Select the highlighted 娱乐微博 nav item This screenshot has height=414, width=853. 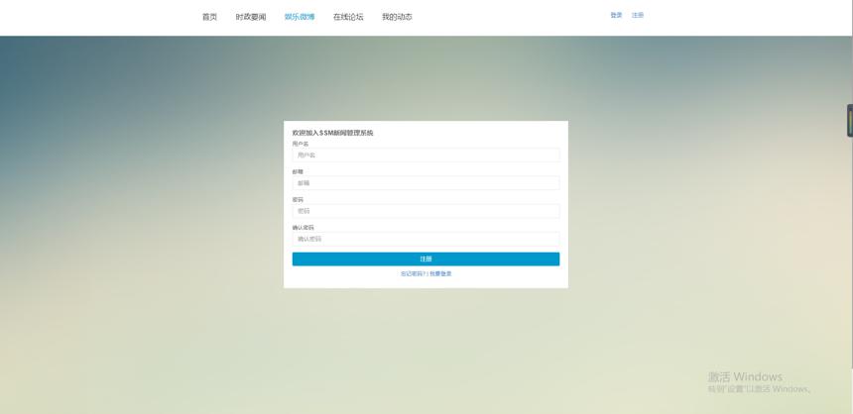(x=300, y=17)
